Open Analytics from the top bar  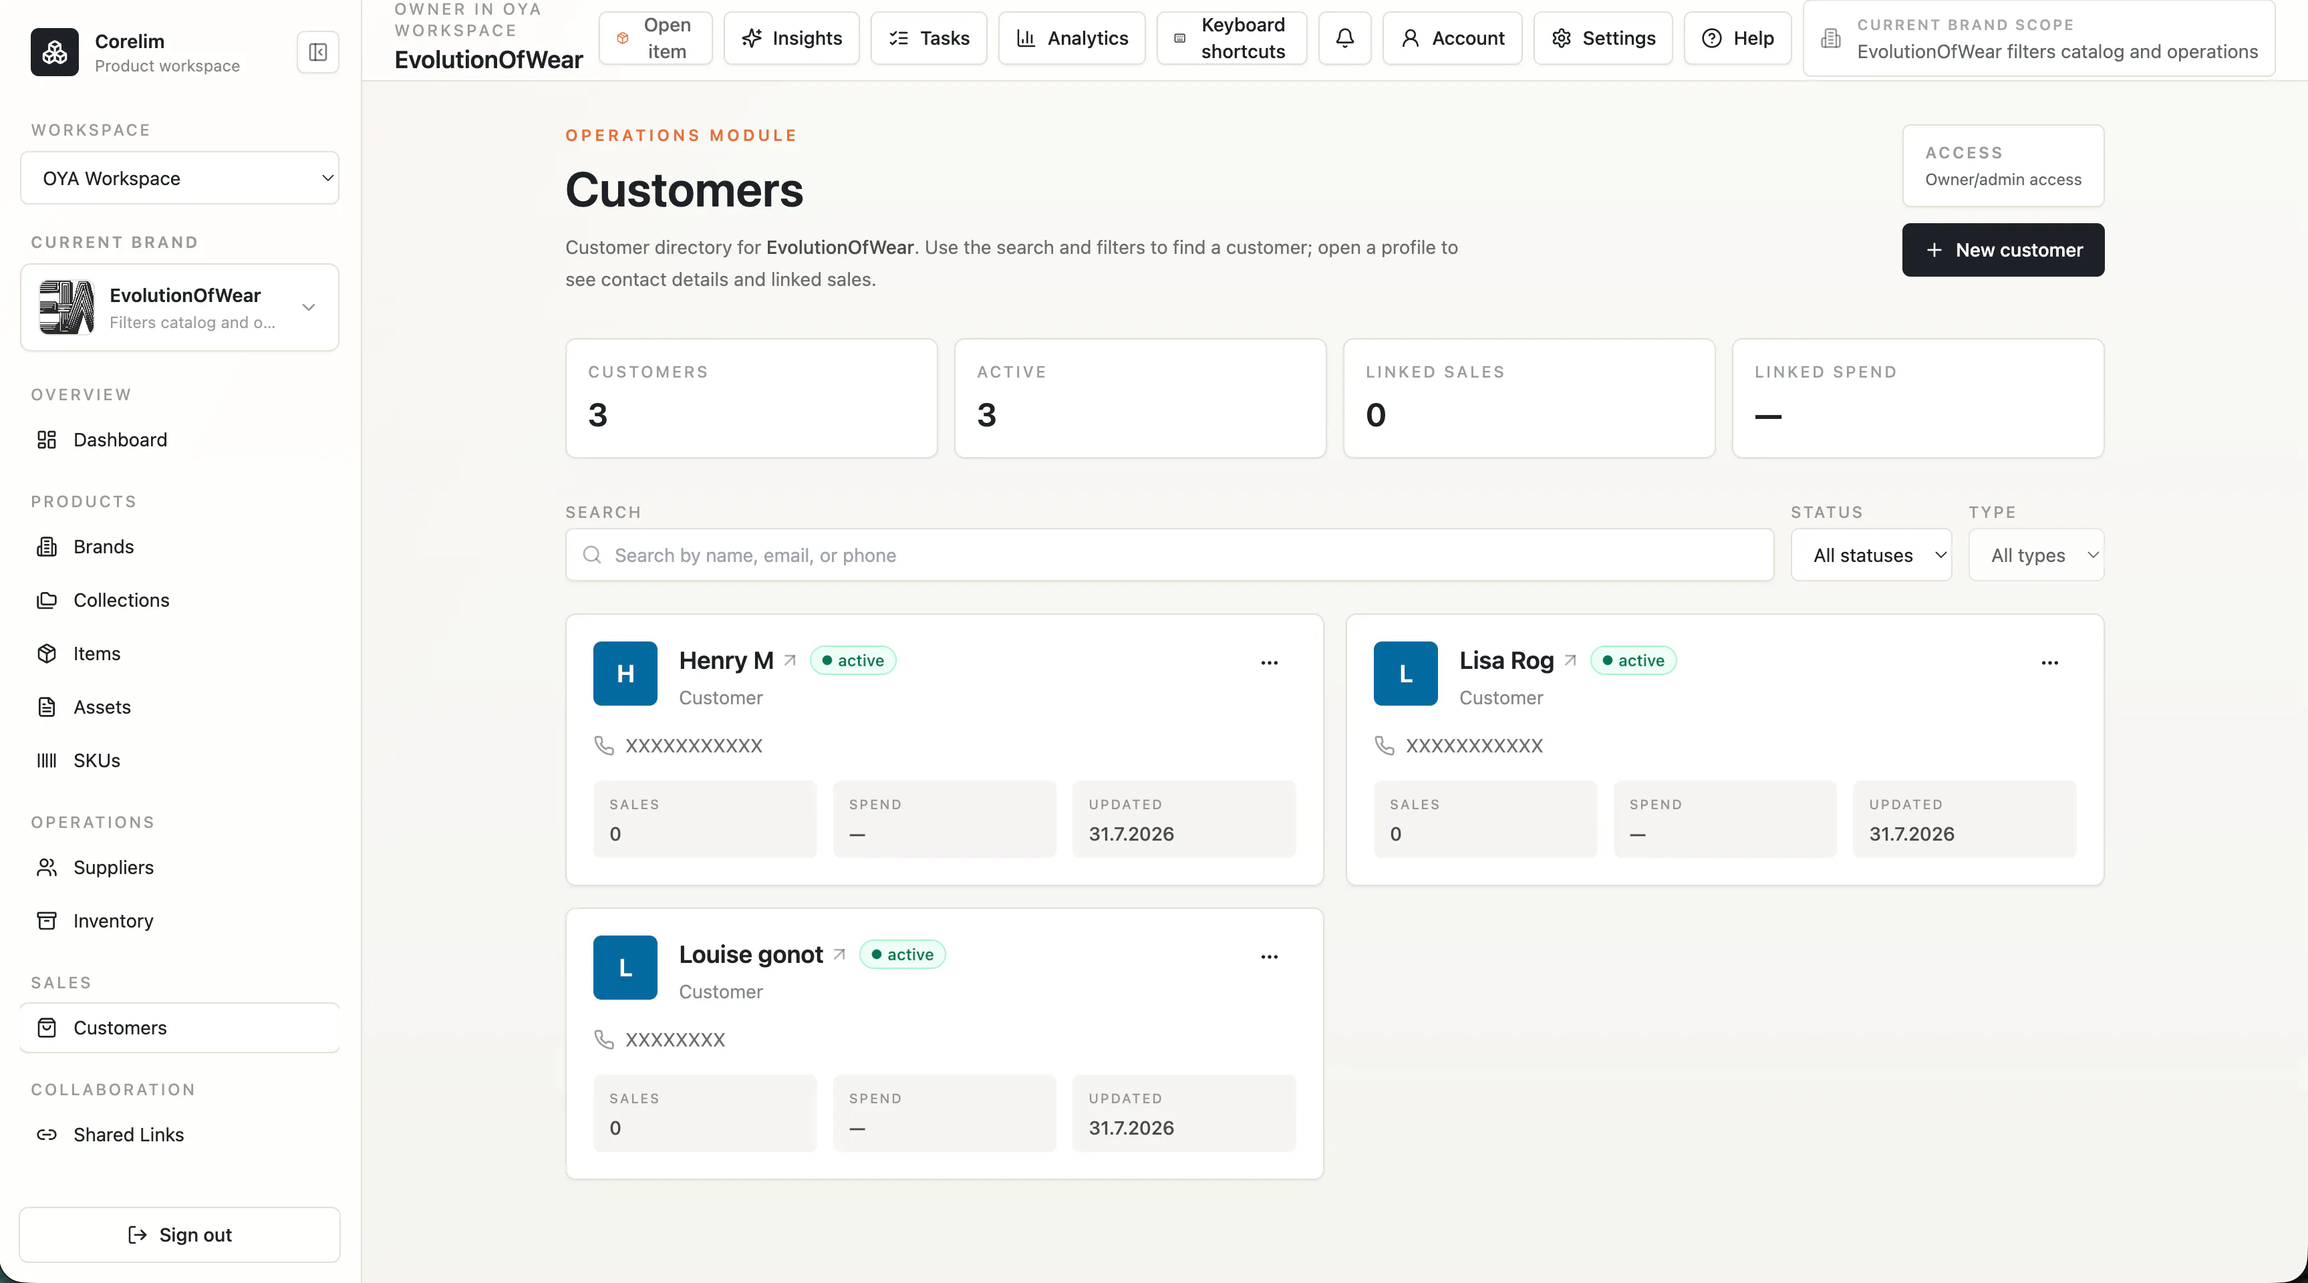tap(1072, 37)
